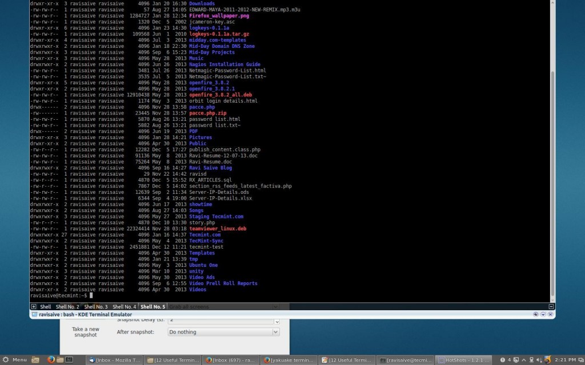This screenshot has width=585, height=365.
Task: Click the volume icon in the system tray
Action: point(538,359)
